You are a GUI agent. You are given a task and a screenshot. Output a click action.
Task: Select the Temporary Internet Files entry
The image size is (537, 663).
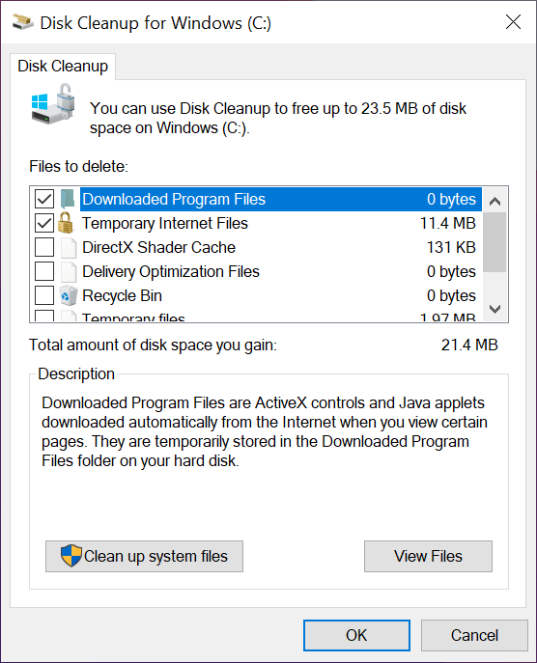click(x=279, y=223)
